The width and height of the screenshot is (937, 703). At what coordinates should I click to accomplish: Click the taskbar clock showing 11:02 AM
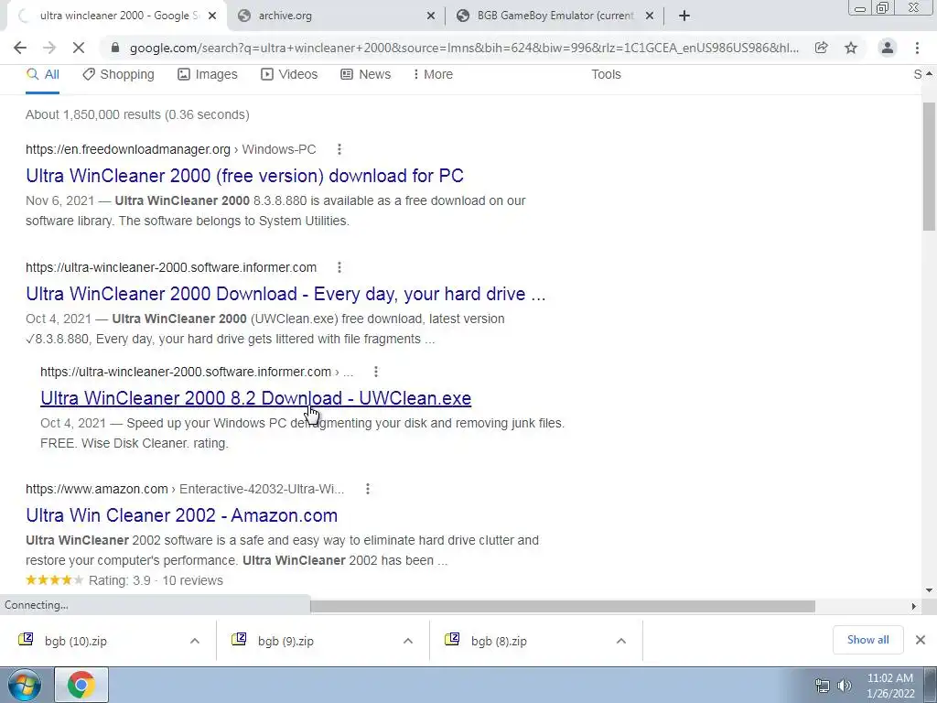tap(890, 686)
